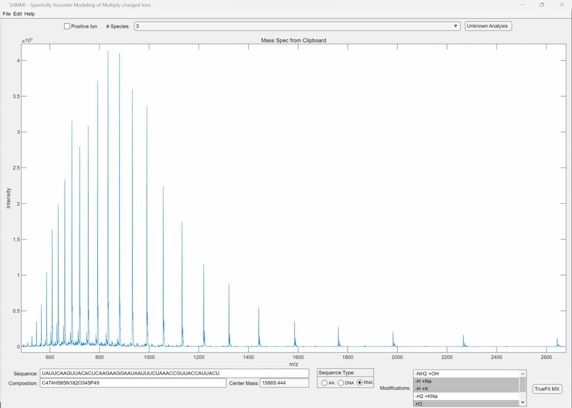Enable the Positive Ion checkbox
The image size is (572, 408).
[67, 26]
